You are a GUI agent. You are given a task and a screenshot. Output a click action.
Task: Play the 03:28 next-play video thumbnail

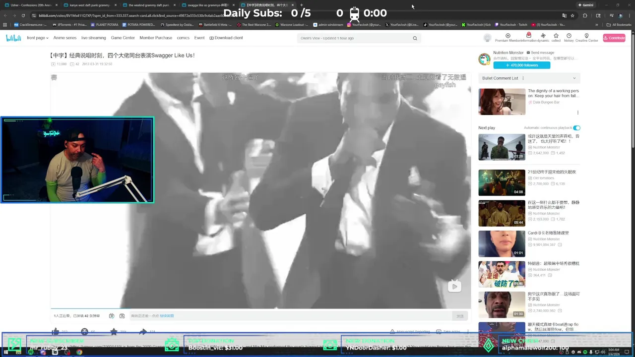tap(502, 147)
